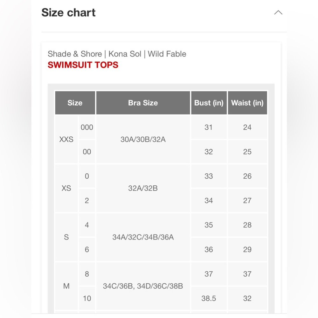Select the Bust (in) column header

(x=209, y=103)
